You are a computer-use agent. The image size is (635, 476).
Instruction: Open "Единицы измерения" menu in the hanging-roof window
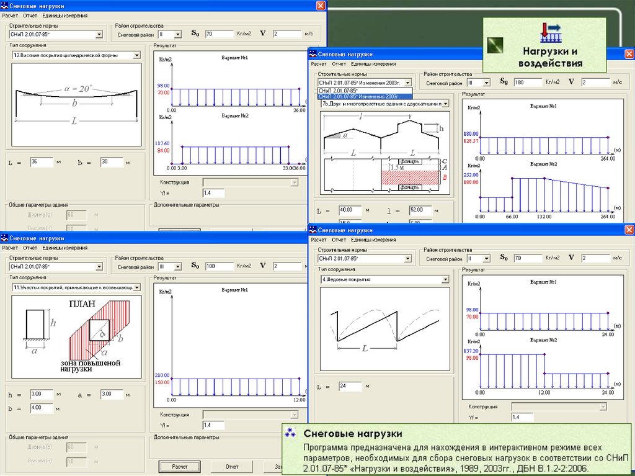[65, 15]
